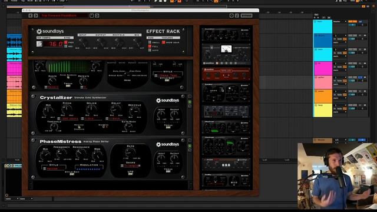This screenshot has width=377, height=212.
Task: Click the Effect Rack Mix knob
Action: tap(137, 42)
